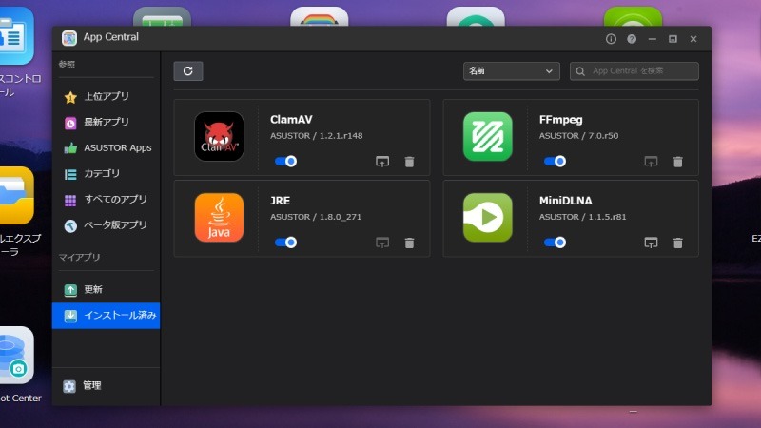This screenshot has width=761, height=428.
Task: Open the help question mark icon
Action: pos(632,39)
